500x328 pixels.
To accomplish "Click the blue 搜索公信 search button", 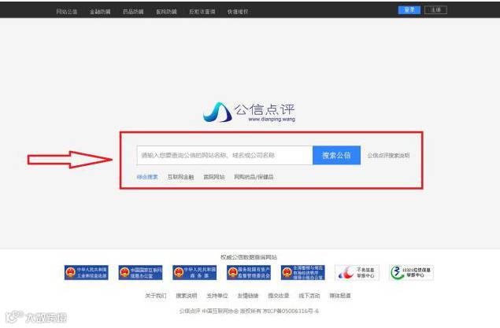I will tap(336, 156).
